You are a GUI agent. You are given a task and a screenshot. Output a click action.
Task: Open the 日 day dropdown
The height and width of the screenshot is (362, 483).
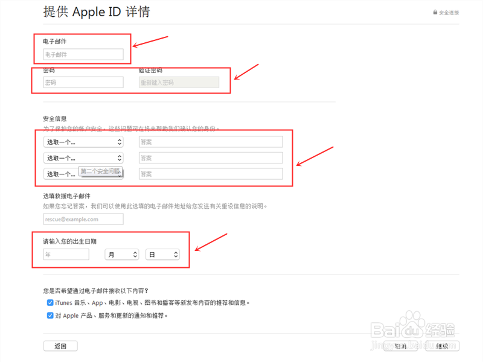click(x=162, y=255)
